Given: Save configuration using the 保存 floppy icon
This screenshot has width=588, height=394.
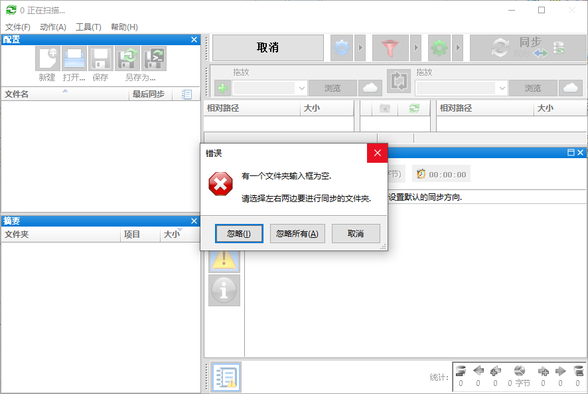Looking at the screenshot, I should click(x=100, y=58).
